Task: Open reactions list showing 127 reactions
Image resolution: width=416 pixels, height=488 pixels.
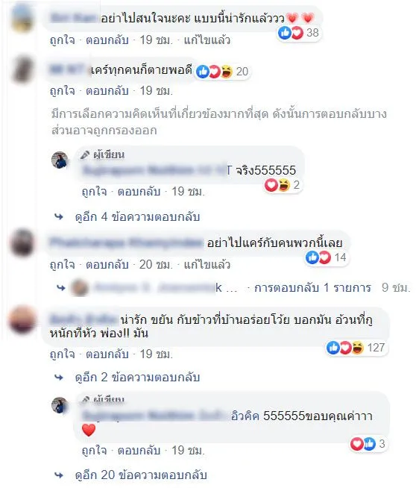Action: point(356,347)
